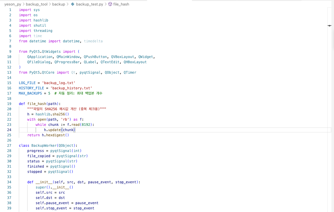
Task: Click 'self.src' on line 36
Action: 44,192
